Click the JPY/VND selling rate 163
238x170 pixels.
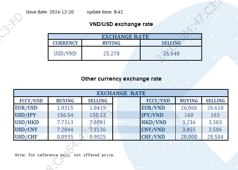tap(215, 115)
